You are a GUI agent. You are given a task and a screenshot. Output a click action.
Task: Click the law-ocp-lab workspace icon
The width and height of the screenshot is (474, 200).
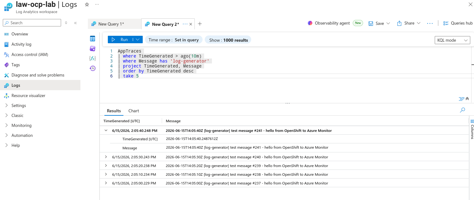(x=8, y=6)
